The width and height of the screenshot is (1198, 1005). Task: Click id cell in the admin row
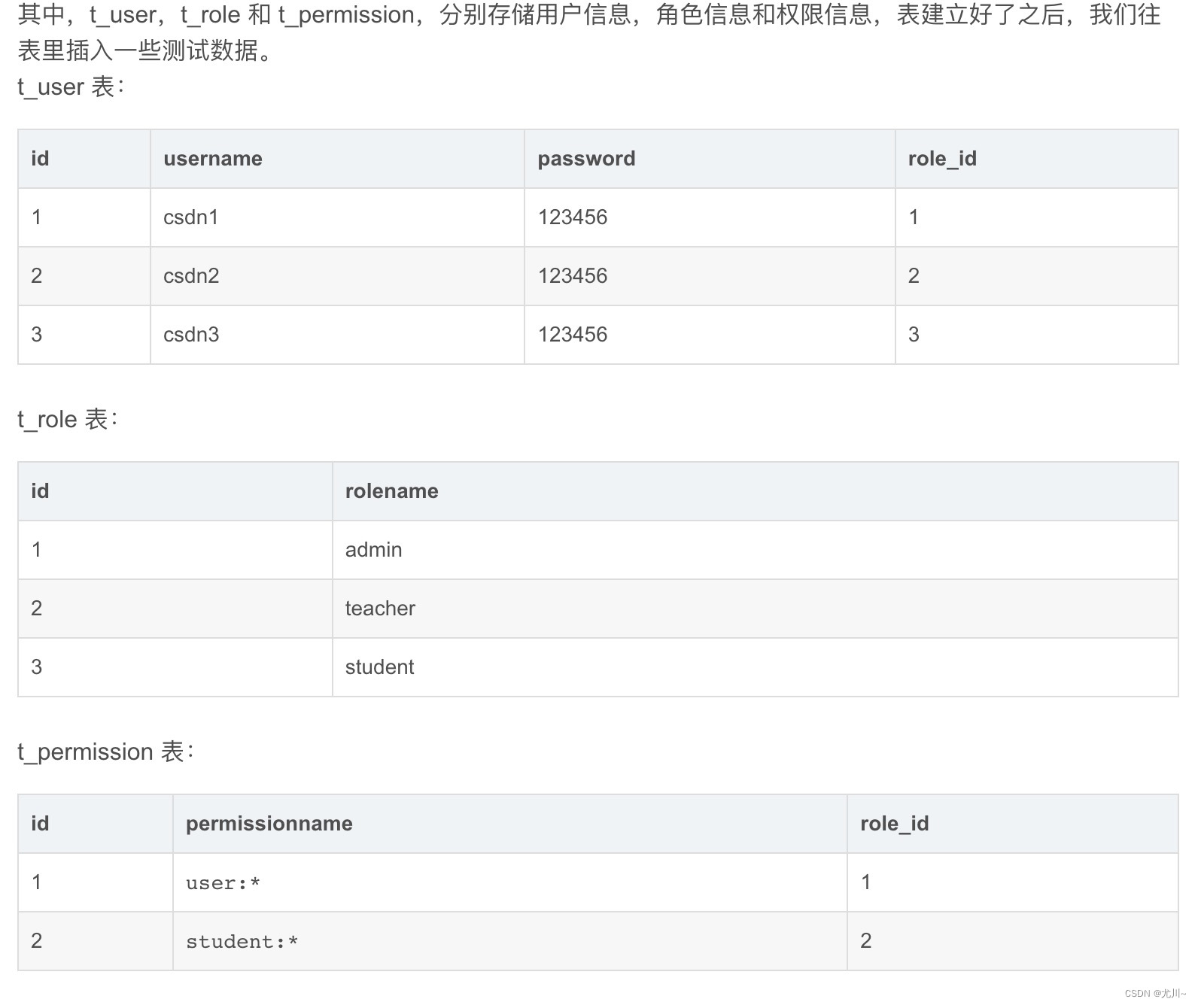coord(175,550)
